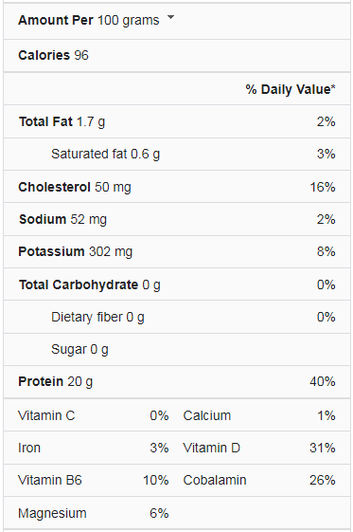The image size is (353, 532).
Task: Click the Calories 96 row
Action: click(x=177, y=55)
